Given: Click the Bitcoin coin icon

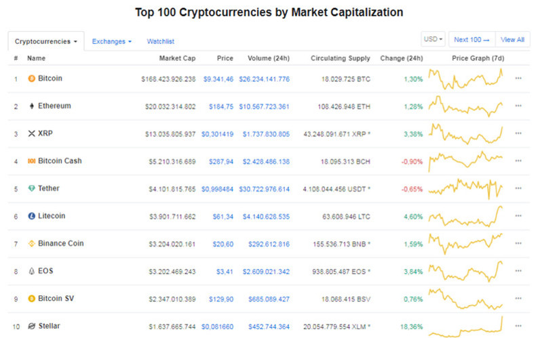Looking at the screenshot, I should [x=31, y=79].
